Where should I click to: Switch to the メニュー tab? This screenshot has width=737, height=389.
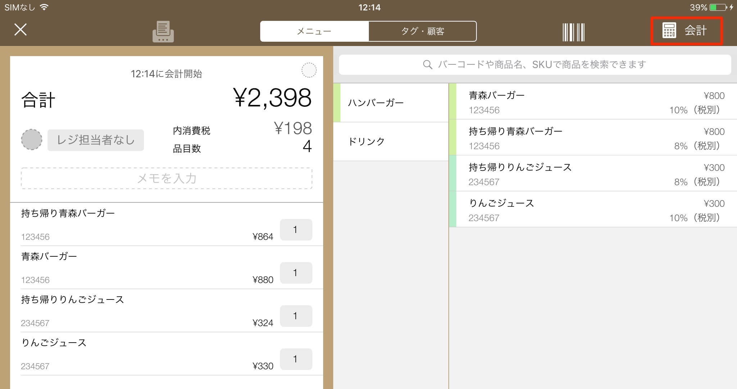314,31
